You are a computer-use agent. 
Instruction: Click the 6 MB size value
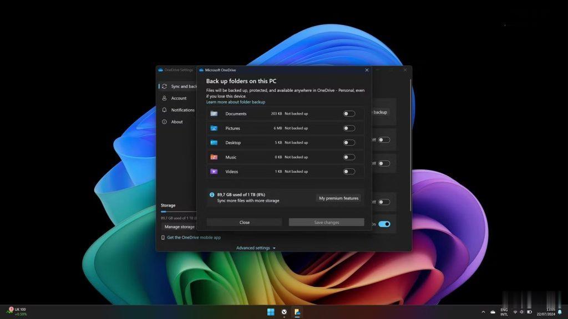click(278, 128)
